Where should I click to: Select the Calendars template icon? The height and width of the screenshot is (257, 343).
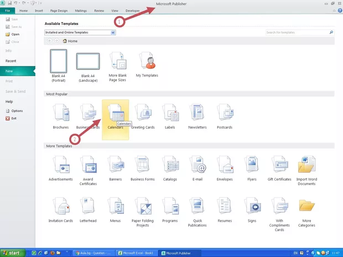tap(116, 113)
